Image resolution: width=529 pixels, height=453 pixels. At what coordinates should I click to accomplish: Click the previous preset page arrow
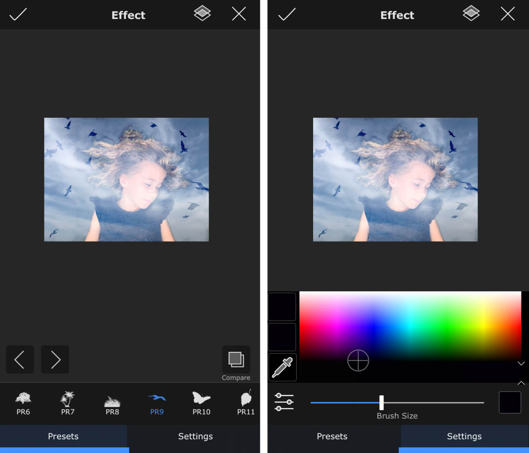20,359
